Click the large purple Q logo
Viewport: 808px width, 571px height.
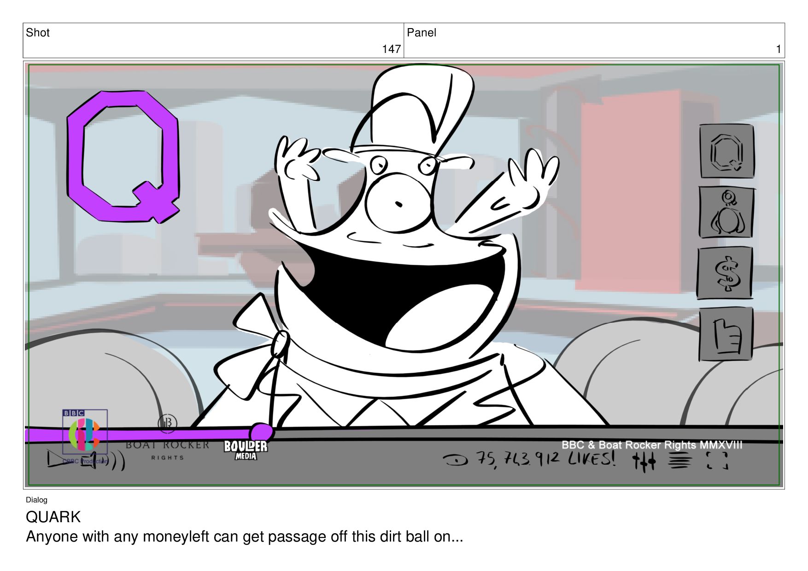(123, 157)
